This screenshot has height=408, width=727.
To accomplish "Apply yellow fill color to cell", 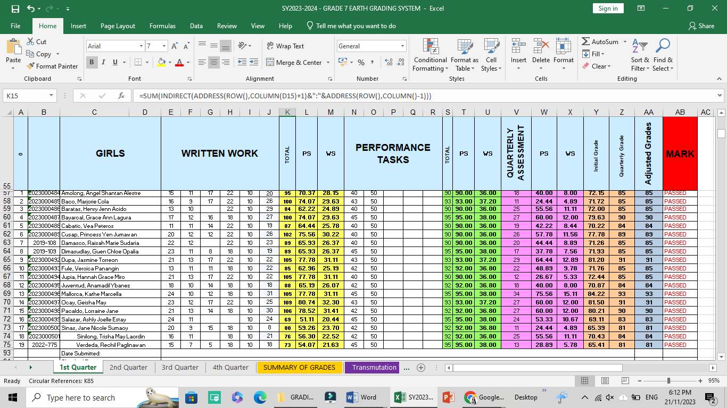I will [x=161, y=63].
